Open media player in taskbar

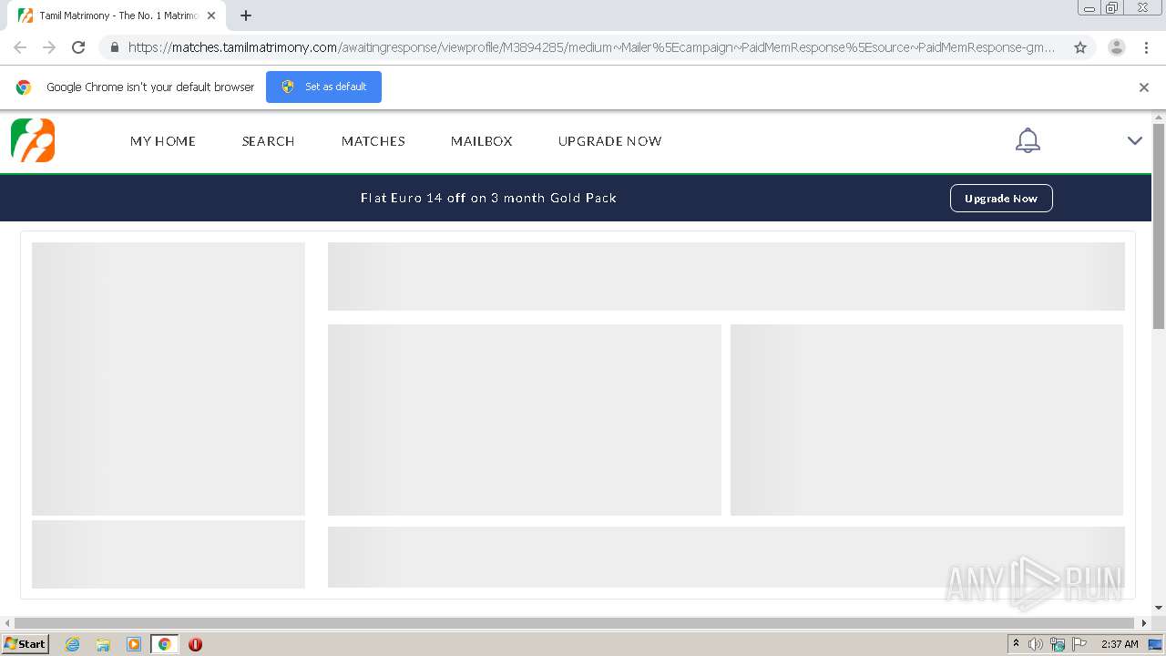point(134,644)
